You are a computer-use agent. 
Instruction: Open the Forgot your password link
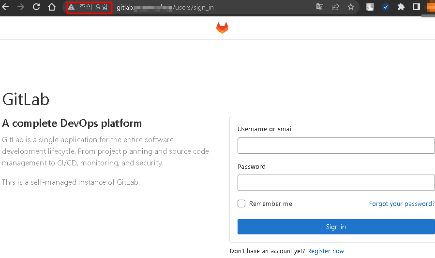pyautogui.click(x=402, y=204)
